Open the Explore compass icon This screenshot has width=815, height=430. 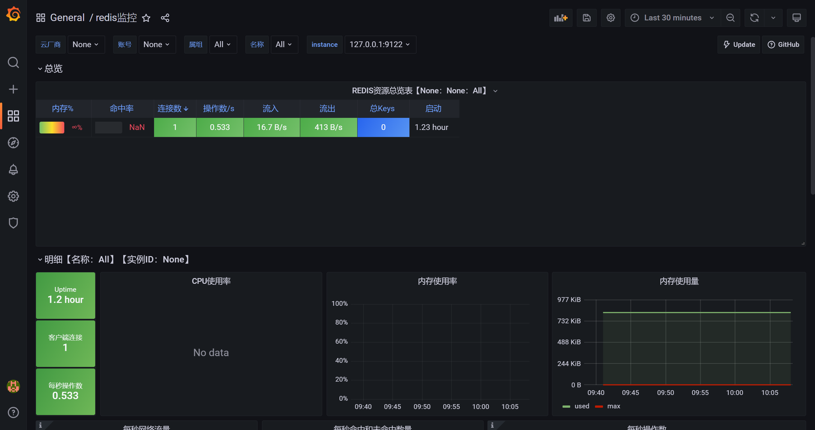click(13, 143)
